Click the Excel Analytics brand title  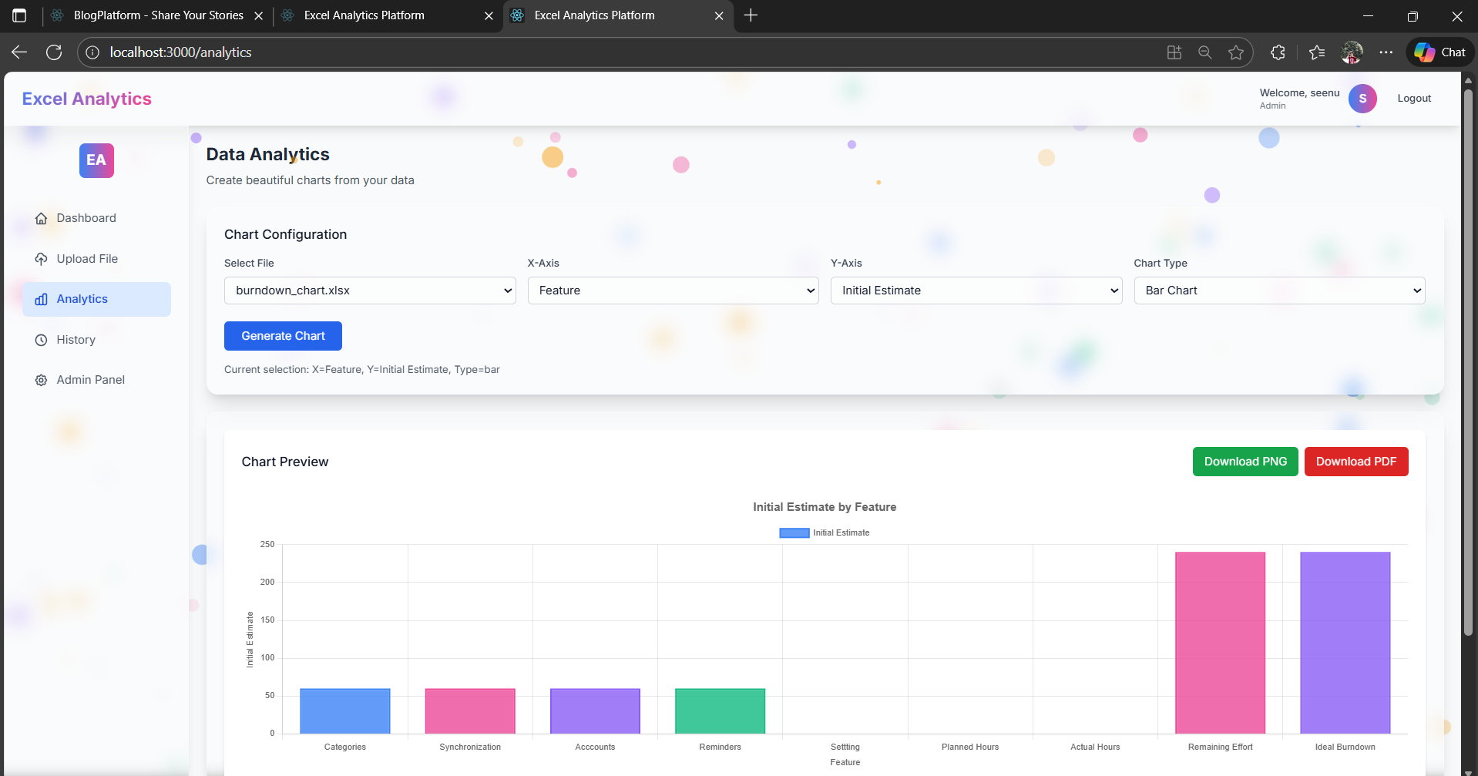point(87,99)
